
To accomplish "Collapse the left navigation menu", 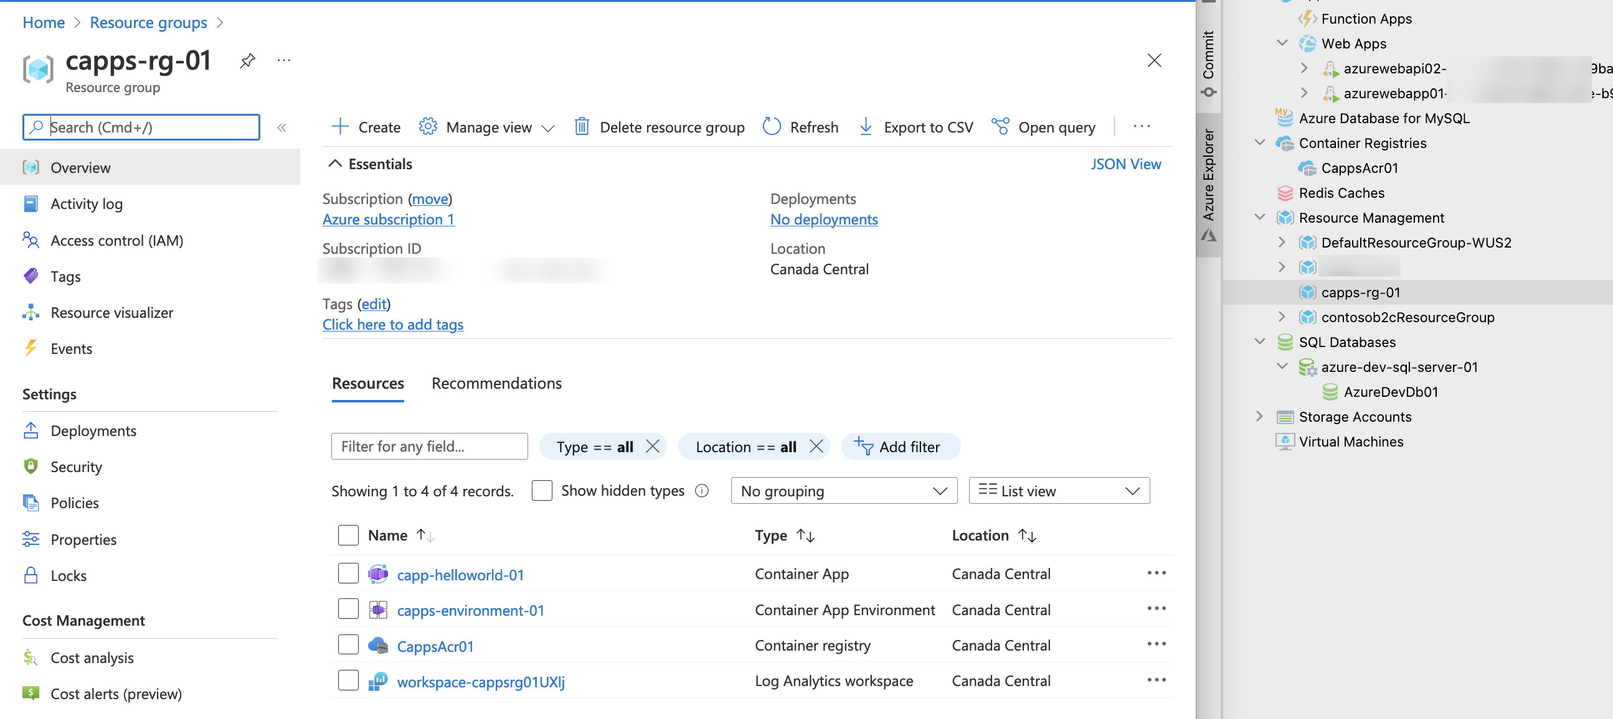I will pos(281,128).
